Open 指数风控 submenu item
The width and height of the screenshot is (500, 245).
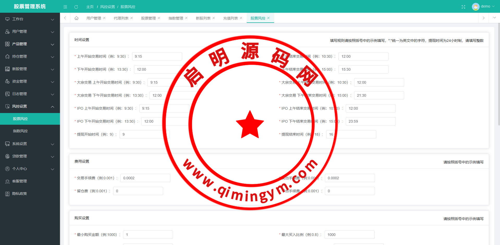(x=20, y=131)
